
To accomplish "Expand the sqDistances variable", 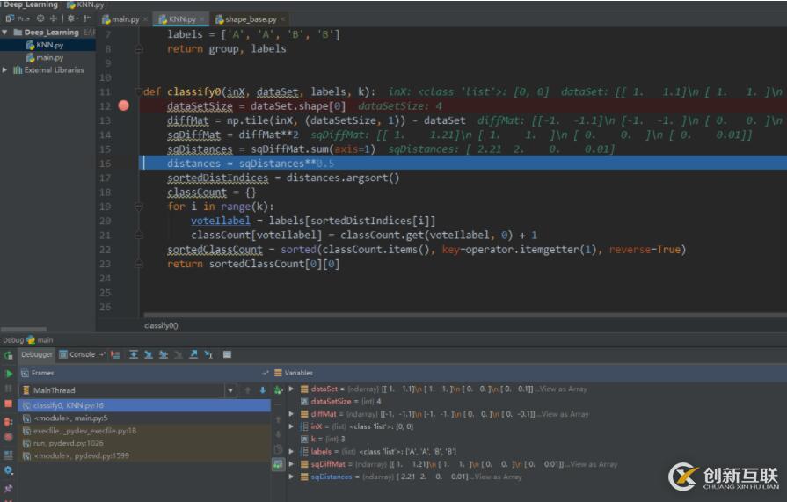I will 291,477.
